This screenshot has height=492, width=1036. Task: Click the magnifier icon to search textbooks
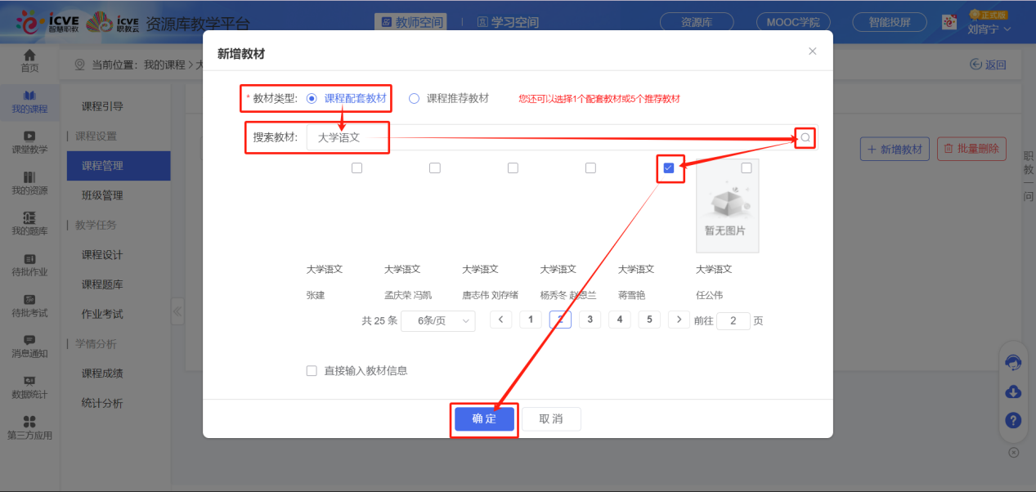pos(805,137)
